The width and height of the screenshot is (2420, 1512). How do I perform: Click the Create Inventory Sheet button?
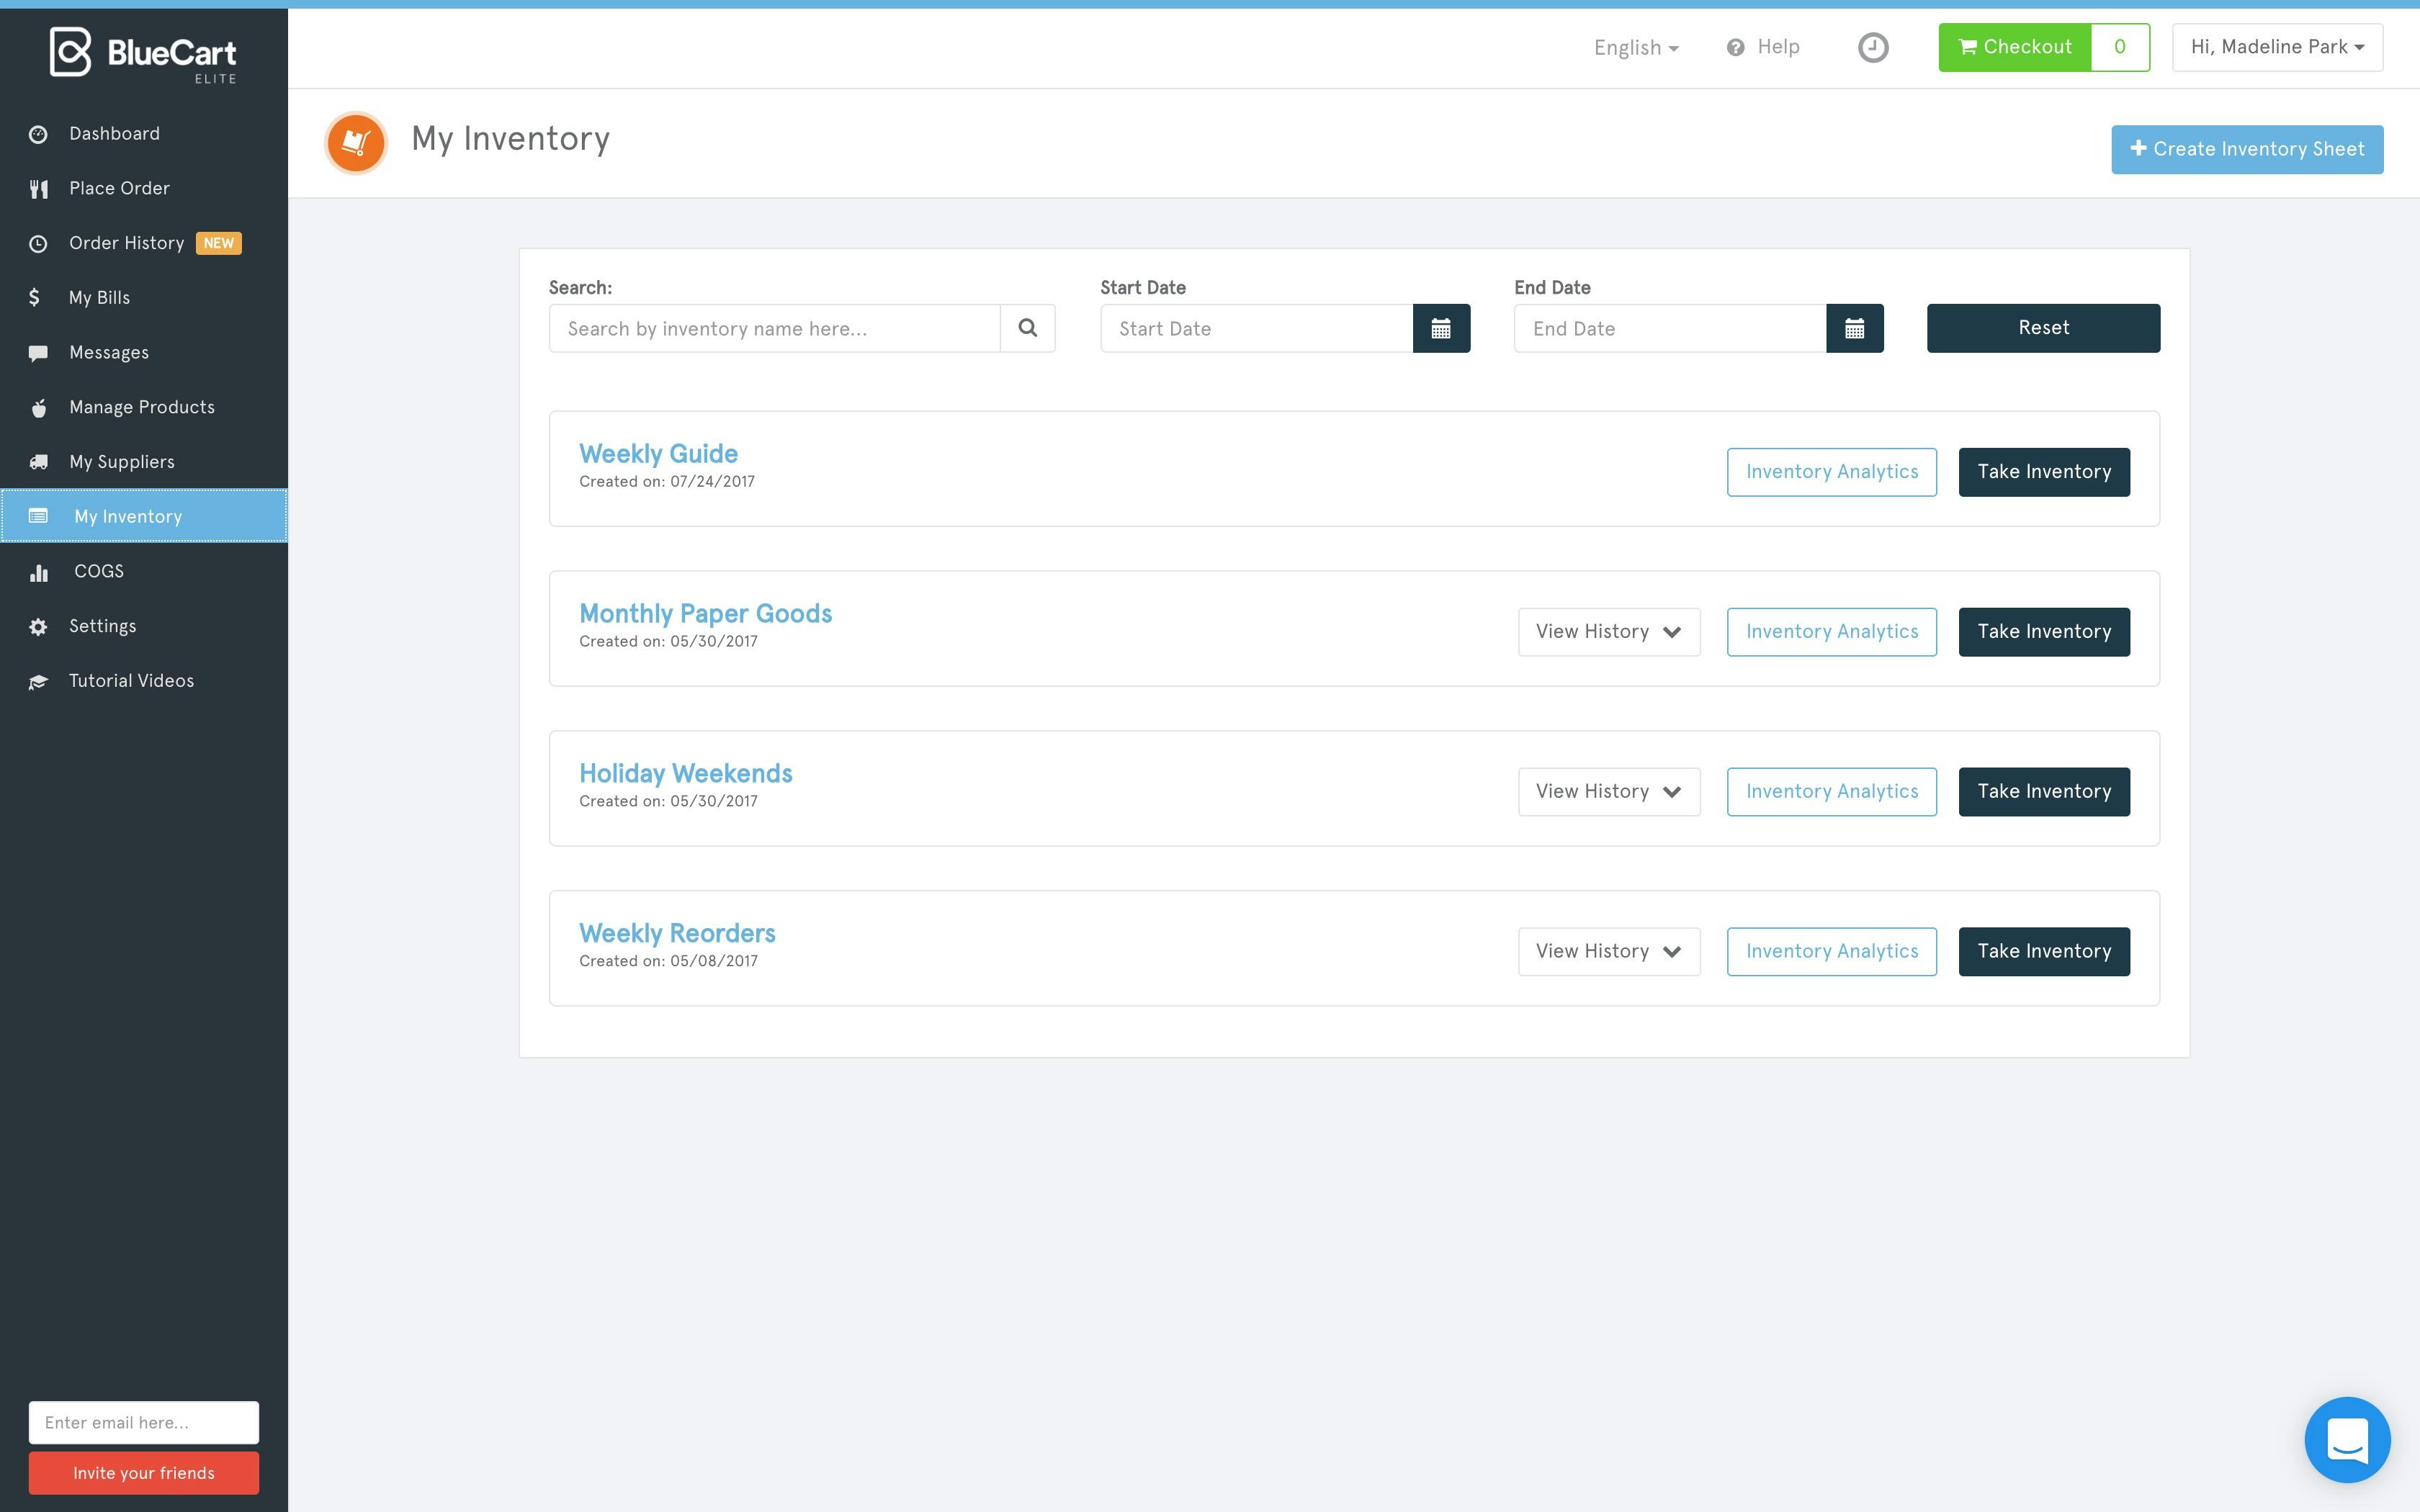(x=2247, y=148)
